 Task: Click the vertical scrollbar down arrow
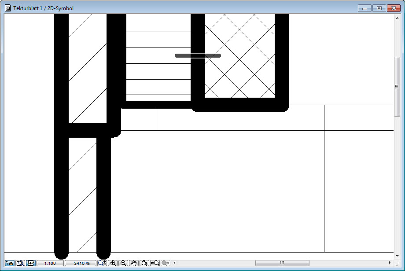[397, 256]
